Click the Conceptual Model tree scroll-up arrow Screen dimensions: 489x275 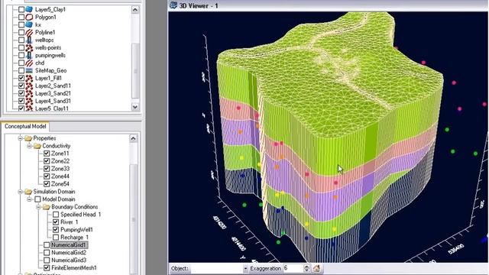click(133, 138)
